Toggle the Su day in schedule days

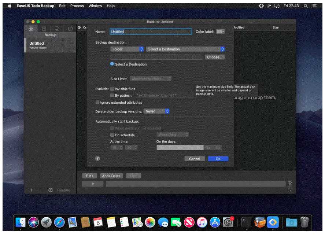coord(217,147)
